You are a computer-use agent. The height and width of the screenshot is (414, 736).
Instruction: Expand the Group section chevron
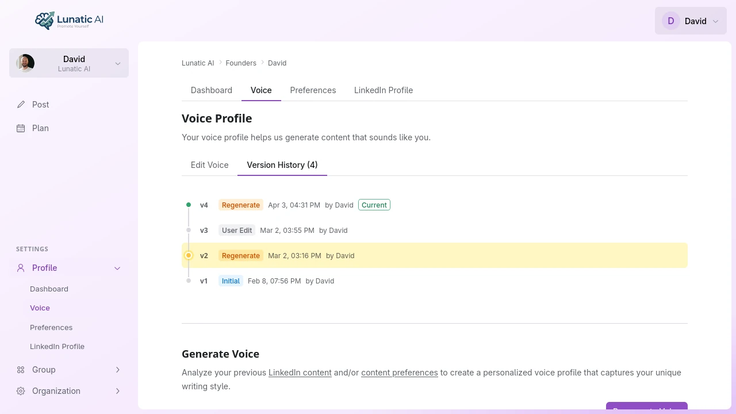click(x=117, y=370)
